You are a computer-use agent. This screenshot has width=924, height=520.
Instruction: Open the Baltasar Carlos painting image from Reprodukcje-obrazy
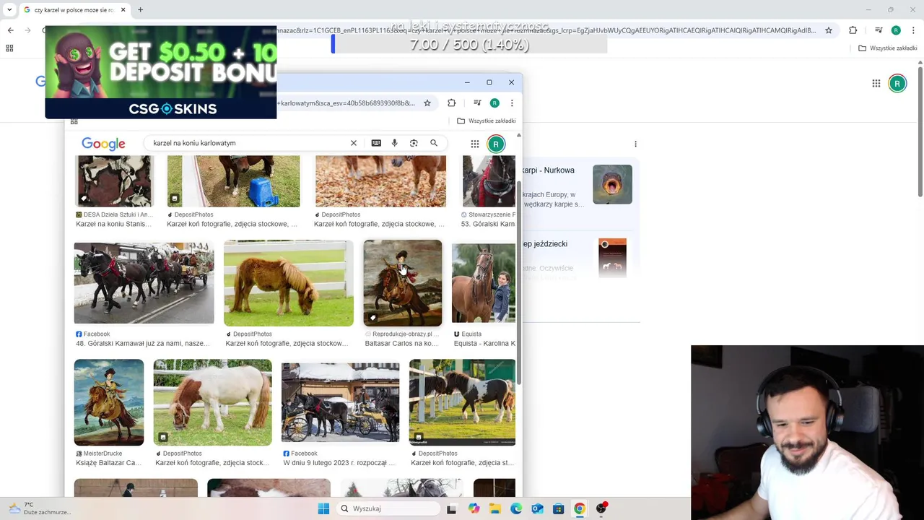tap(403, 283)
